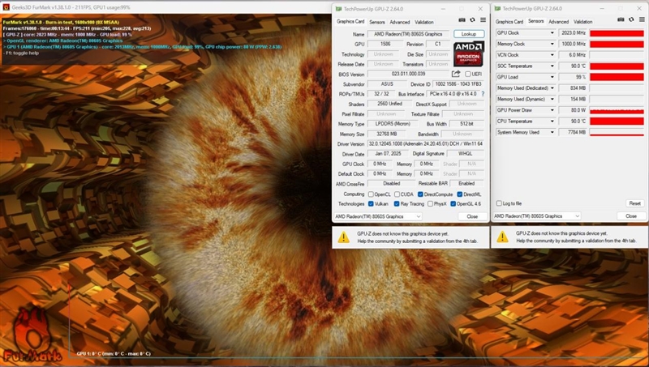
Task: Switch to Advanced tab in left GPU-Z window
Action: [400, 22]
